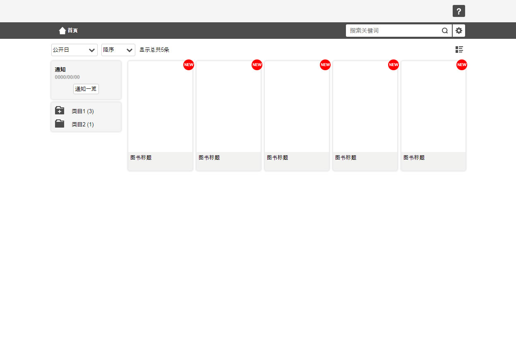The width and height of the screenshot is (516, 358).
Task: Open the fifth book cover thumbnail
Action: pyautogui.click(x=433, y=107)
